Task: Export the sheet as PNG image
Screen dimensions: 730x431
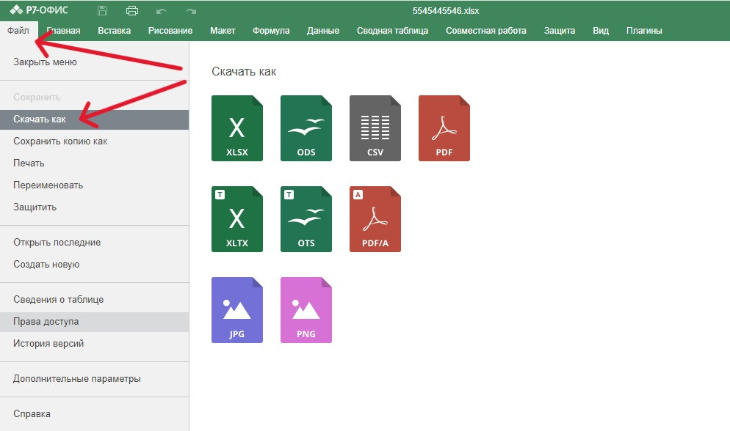Action: [306, 310]
